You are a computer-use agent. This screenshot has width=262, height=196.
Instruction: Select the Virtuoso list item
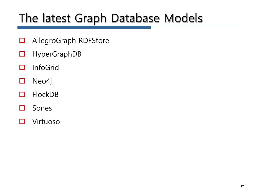click(x=46, y=122)
